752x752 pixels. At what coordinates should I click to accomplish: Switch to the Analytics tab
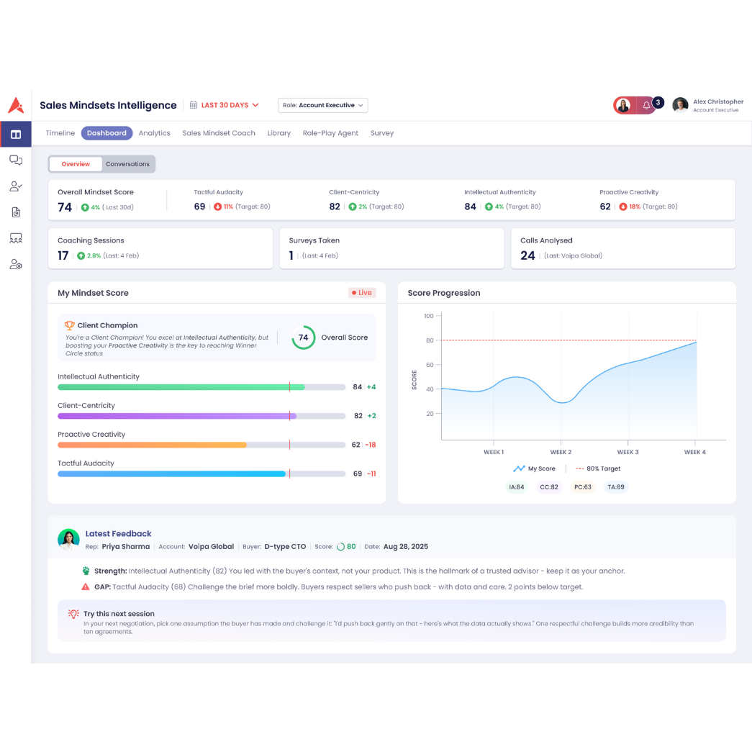coord(154,133)
